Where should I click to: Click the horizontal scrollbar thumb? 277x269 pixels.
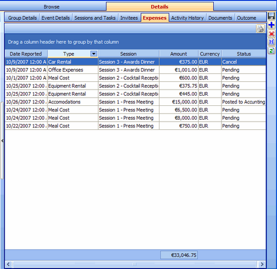coord(134,264)
